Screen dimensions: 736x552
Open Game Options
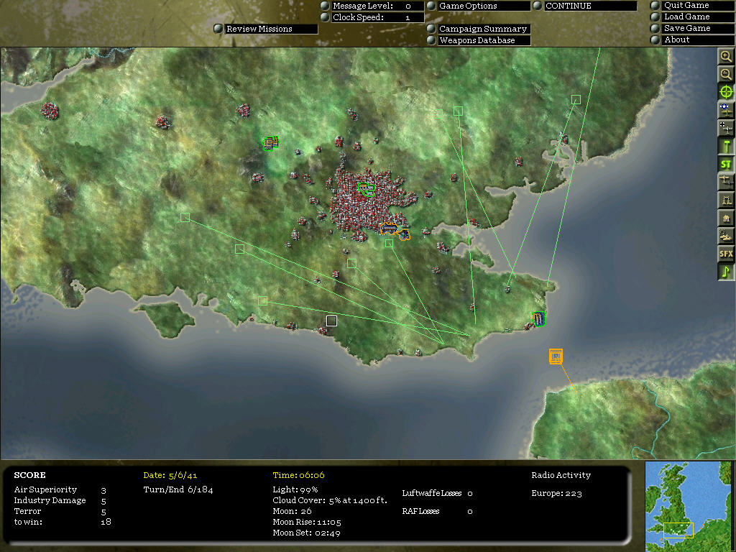point(484,6)
